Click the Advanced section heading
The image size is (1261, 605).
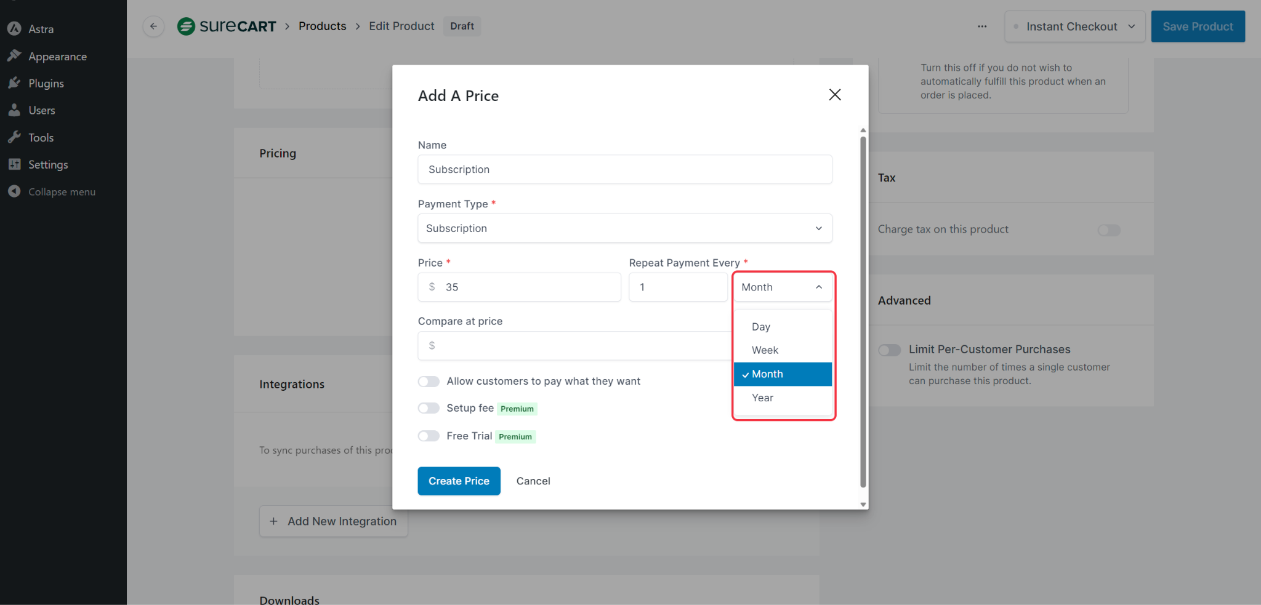[x=904, y=300]
